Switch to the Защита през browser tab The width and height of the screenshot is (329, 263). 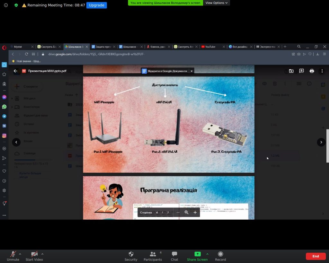(x=103, y=47)
